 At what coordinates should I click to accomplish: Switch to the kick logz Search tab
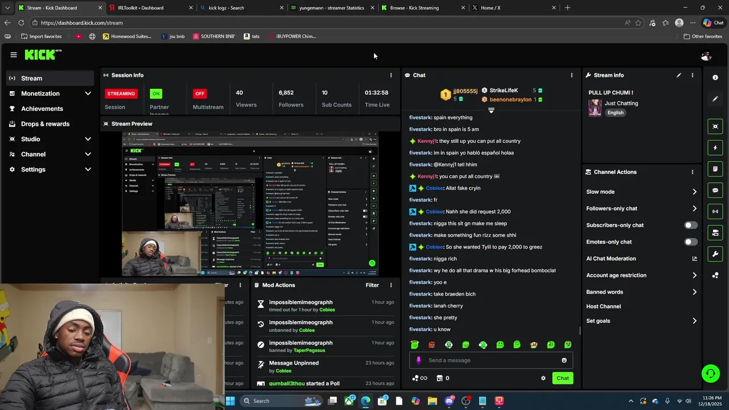[241, 8]
